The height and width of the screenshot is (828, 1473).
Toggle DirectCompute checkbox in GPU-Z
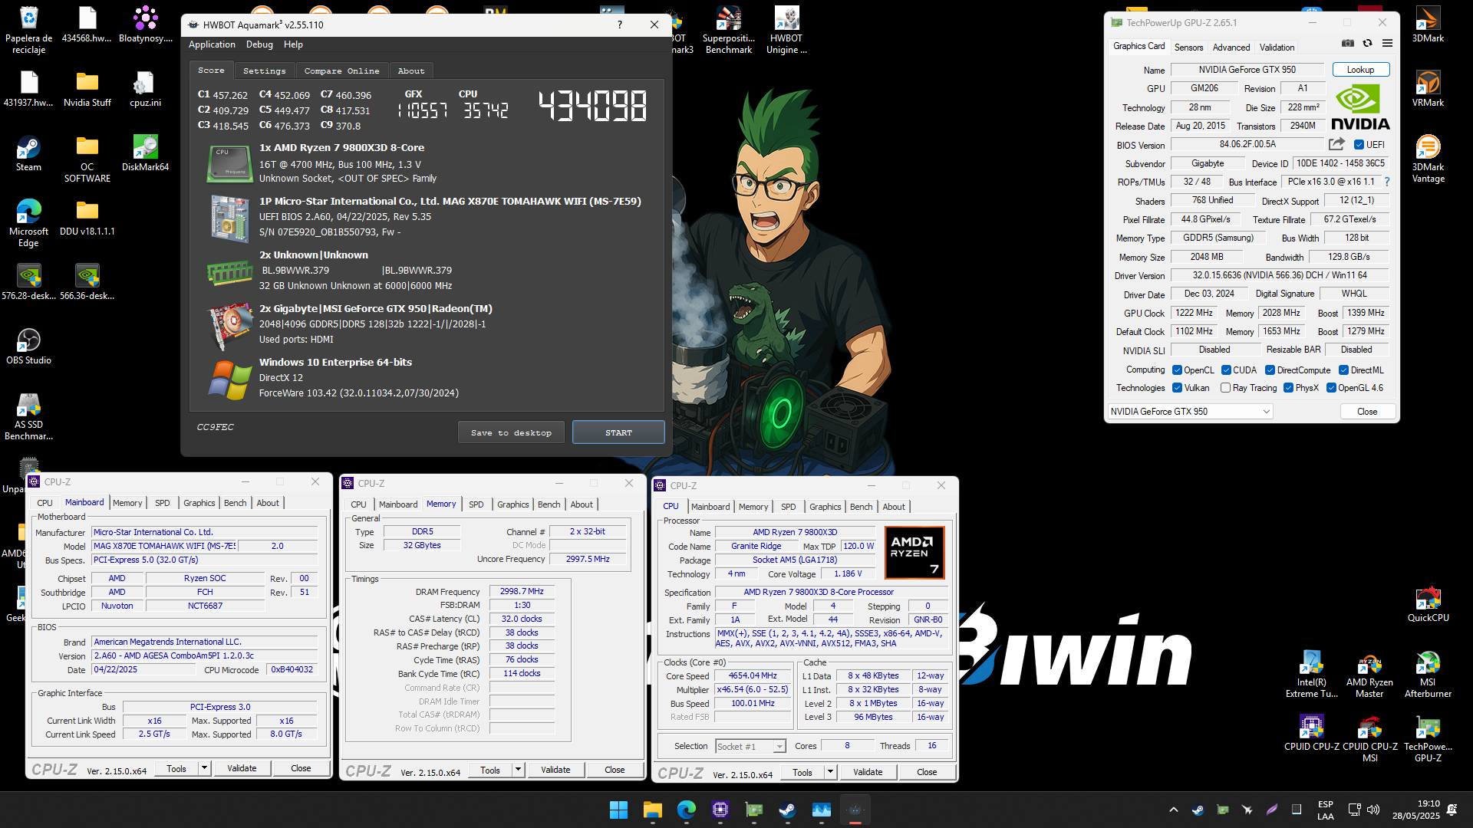pyautogui.click(x=1270, y=370)
